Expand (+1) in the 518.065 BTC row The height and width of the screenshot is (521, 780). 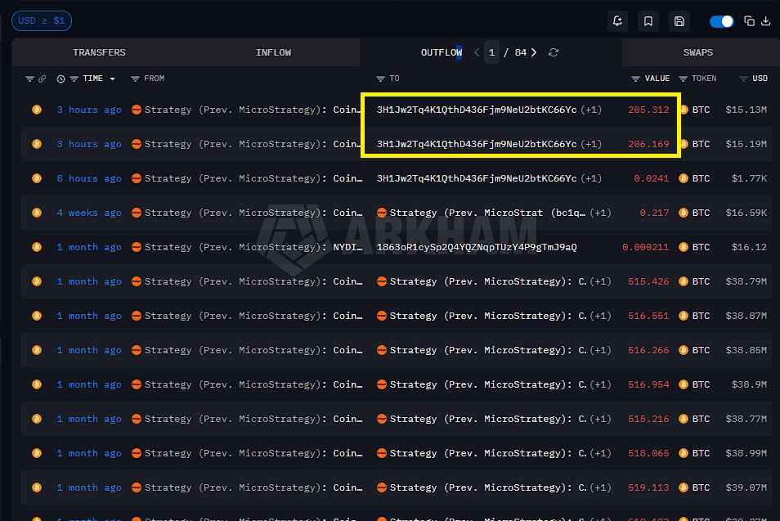600,453
